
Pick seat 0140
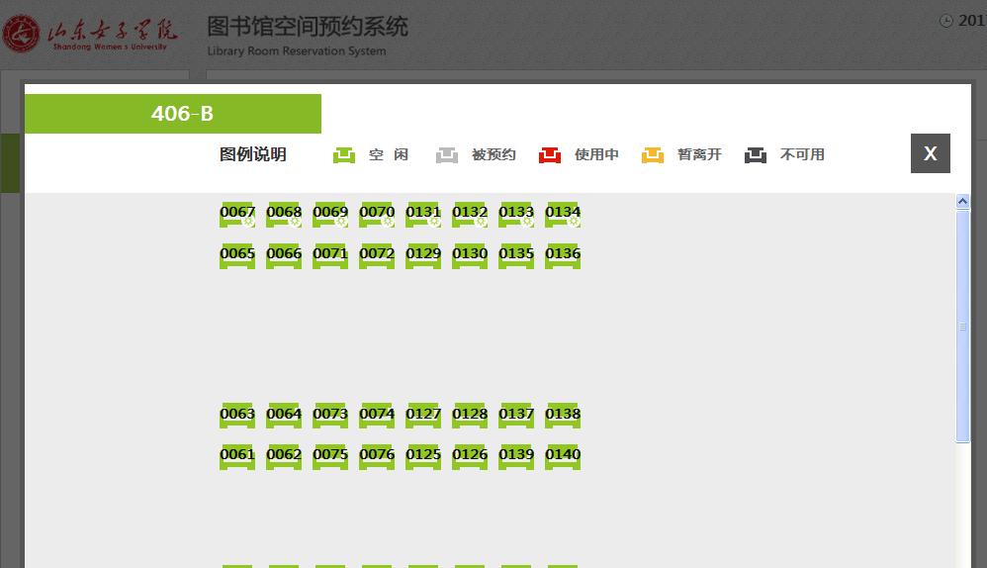click(x=563, y=457)
